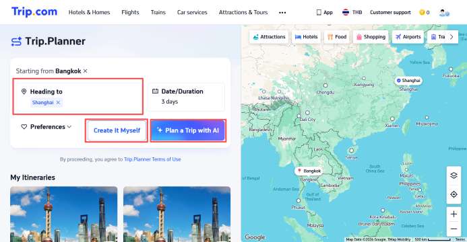Open Hotels & Homes menu
This screenshot has height=242, width=467.
[89, 13]
